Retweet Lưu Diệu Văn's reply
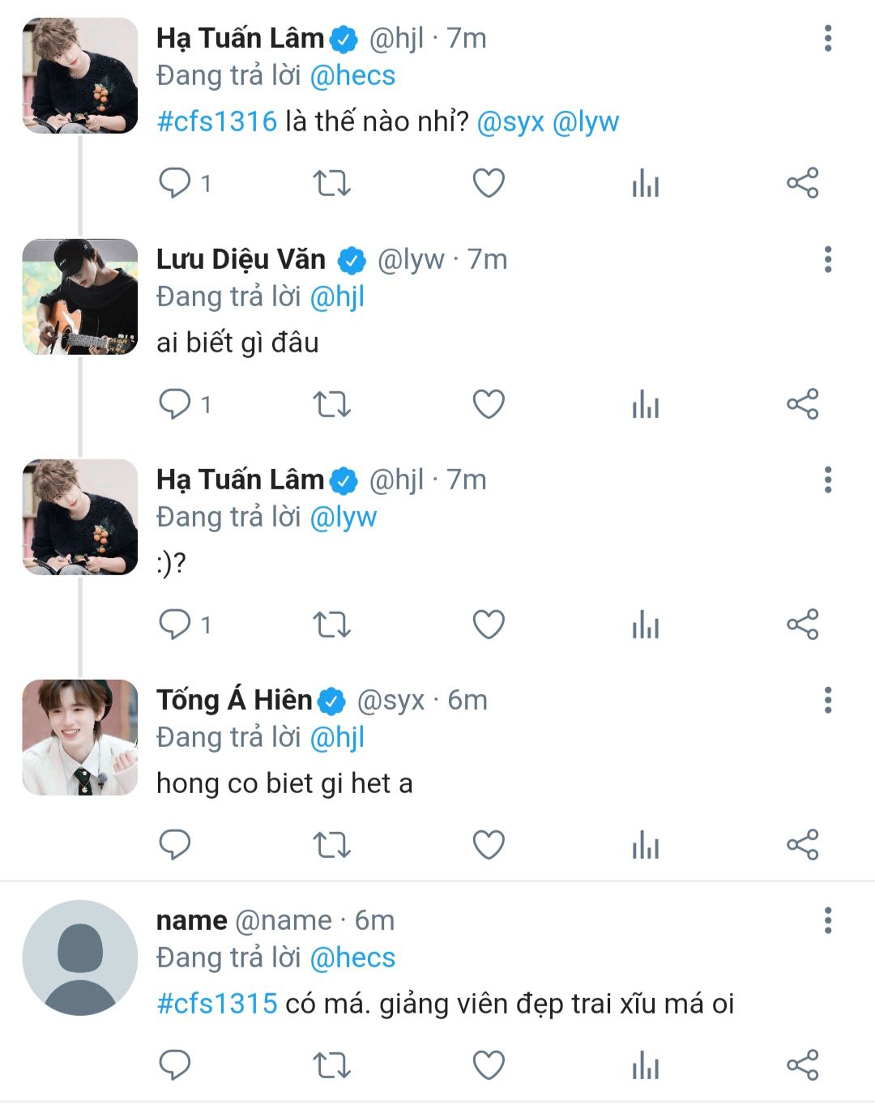The width and height of the screenshot is (875, 1105). (x=331, y=403)
